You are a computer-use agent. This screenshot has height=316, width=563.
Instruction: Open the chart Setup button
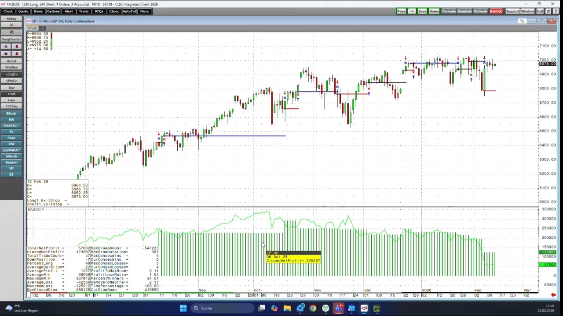tap(11, 19)
